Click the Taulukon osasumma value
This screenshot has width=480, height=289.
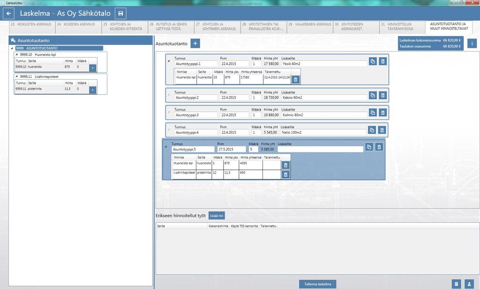click(452, 46)
